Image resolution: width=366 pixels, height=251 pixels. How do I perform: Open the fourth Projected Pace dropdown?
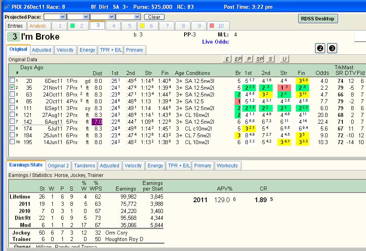(x=137, y=17)
